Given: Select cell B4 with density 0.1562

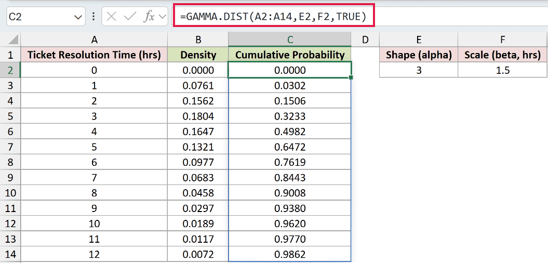Looking at the screenshot, I should coord(198,101).
